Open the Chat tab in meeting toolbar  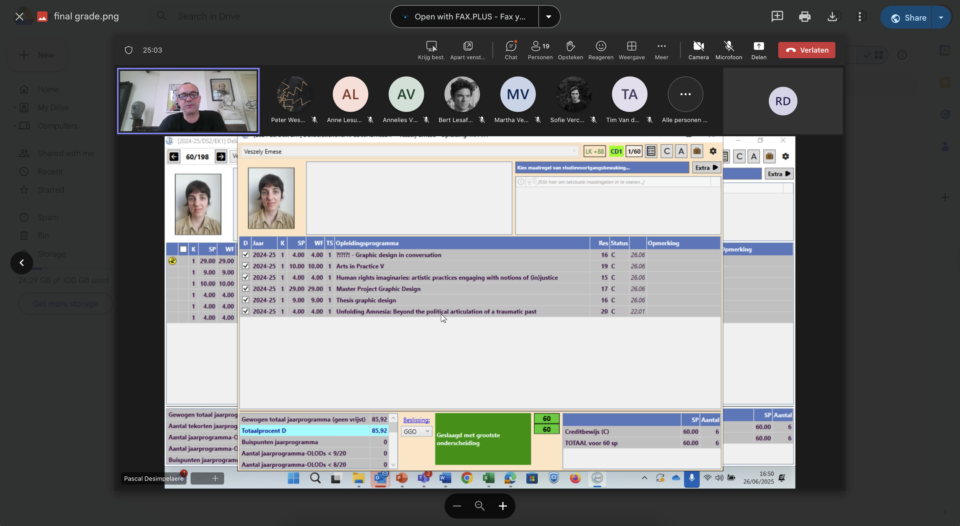click(511, 50)
